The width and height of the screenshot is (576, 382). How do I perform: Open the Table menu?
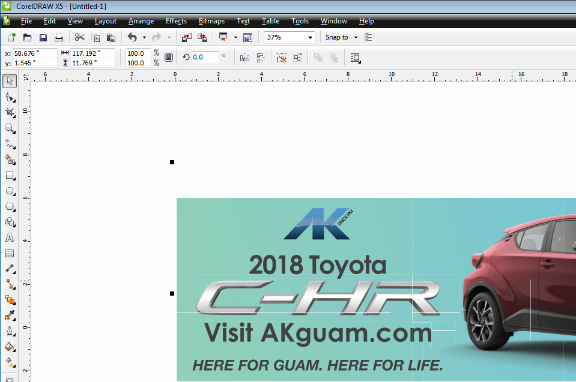pyautogui.click(x=271, y=21)
